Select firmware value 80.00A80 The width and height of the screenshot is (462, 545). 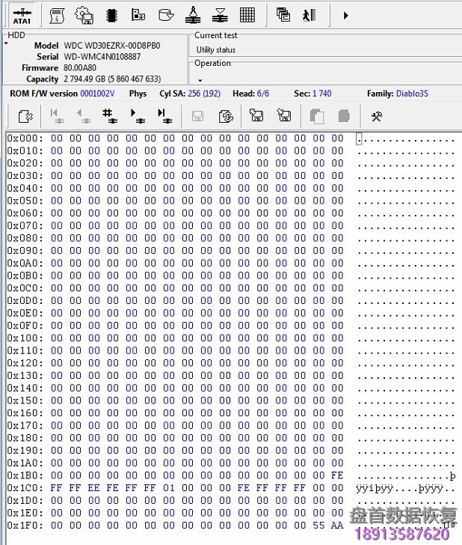(80, 68)
